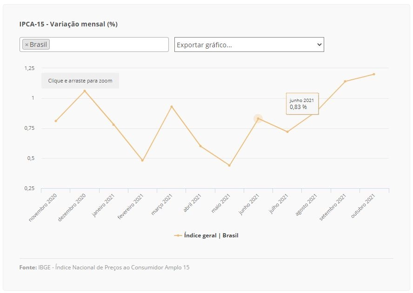
Task: Remove the Brasil tag with its x icon
Action: coord(27,45)
